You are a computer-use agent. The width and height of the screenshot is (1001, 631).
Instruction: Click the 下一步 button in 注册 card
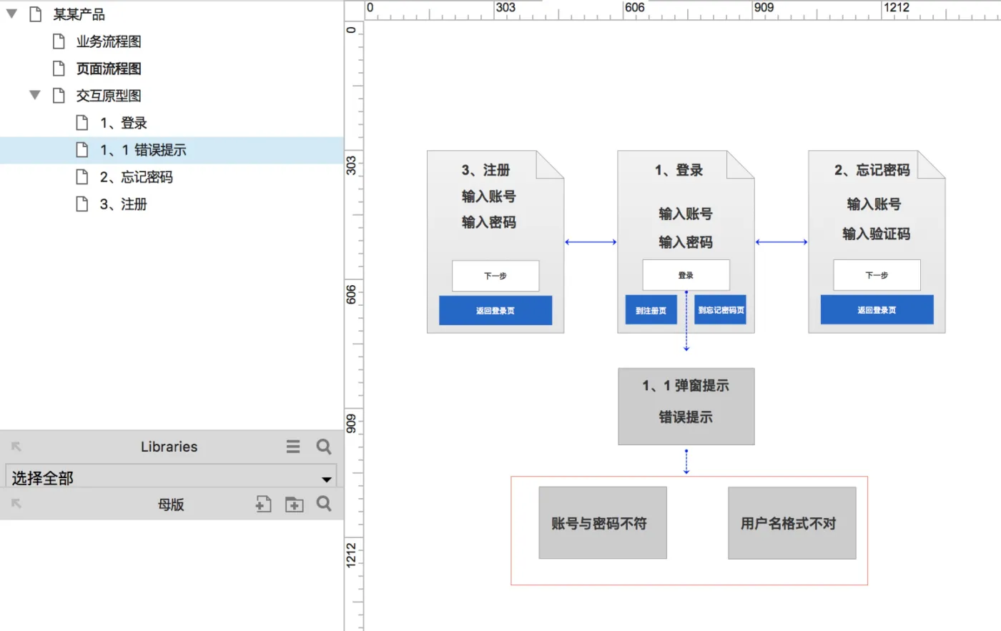click(495, 276)
